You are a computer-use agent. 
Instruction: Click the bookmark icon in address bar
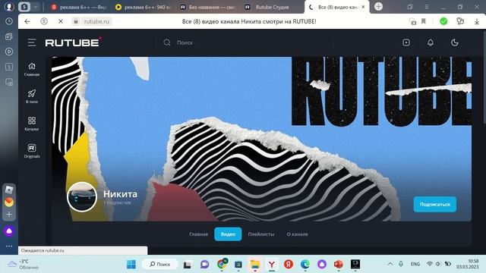click(x=424, y=21)
